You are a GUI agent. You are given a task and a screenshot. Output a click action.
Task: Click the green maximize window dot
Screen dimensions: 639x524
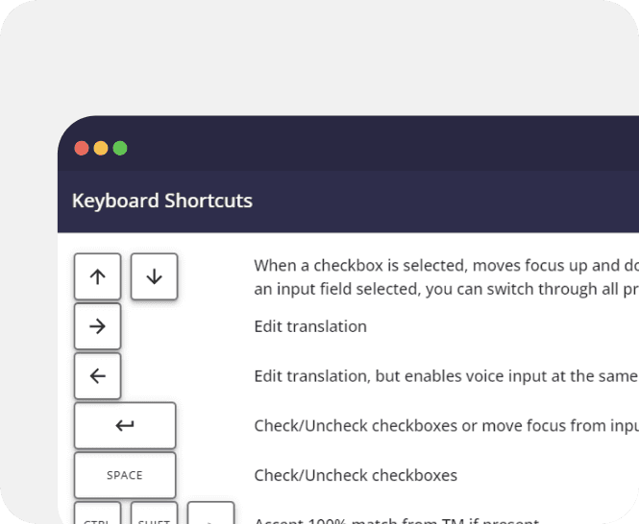pos(120,148)
